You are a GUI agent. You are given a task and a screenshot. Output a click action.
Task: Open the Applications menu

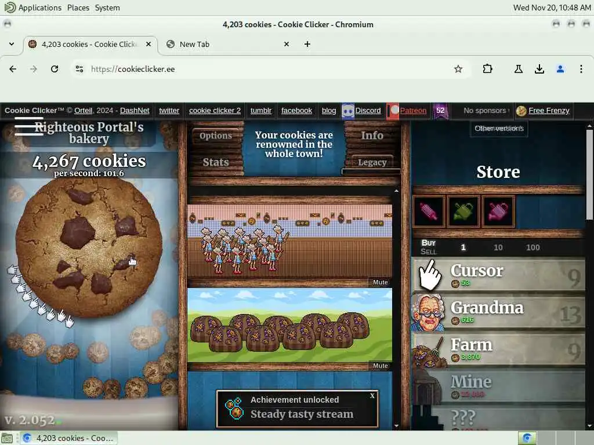(x=33, y=8)
